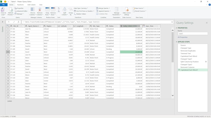Screen dimensions: 211x118
Task: Expand the formula bar chevron
Action: [x=172, y=22]
